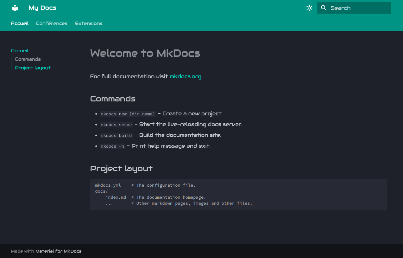403x258 pixels.
Task: Jump to Commands in the sidebar contents
Action: [28, 59]
